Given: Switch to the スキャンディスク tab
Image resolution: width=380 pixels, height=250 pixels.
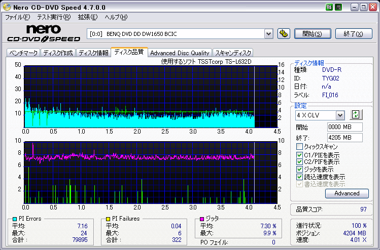Looking at the screenshot, I should tap(233, 53).
